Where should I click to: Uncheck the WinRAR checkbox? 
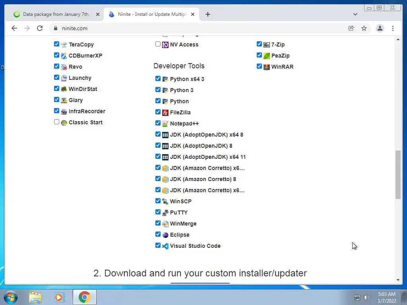point(259,66)
